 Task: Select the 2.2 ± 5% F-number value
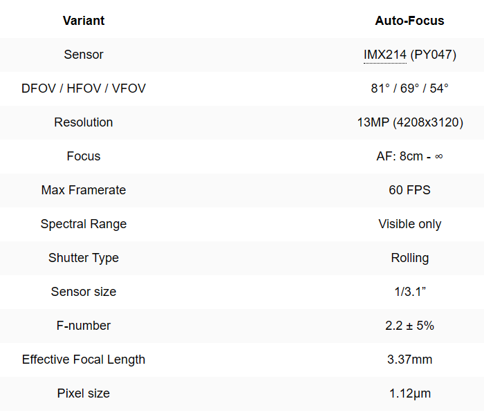pos(410,326)
